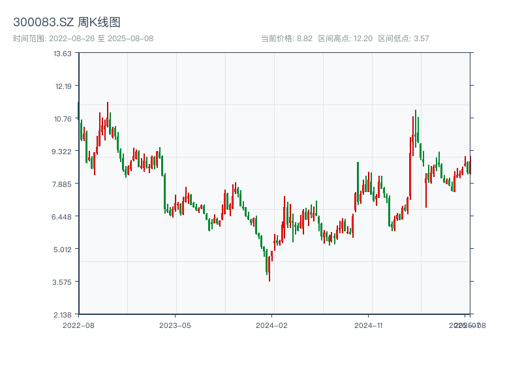Click the 区间低点 3.57 label

tap(403, 39)
